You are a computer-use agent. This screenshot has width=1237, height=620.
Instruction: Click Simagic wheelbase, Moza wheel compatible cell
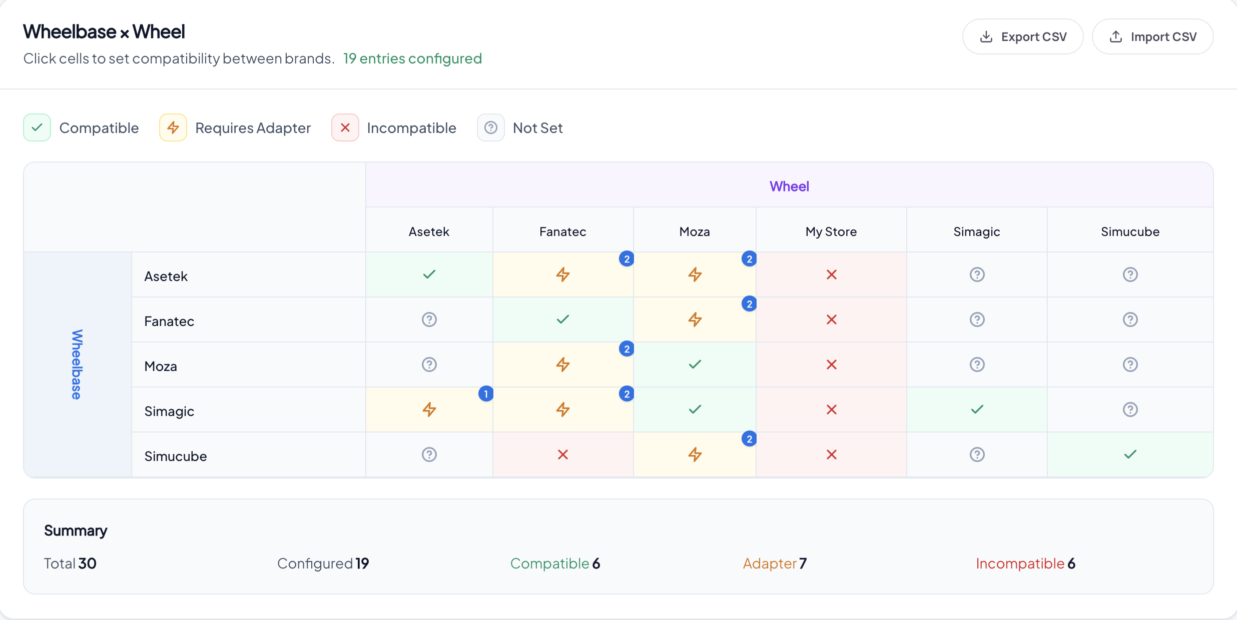pyautogui.click(x=695, y=409)
